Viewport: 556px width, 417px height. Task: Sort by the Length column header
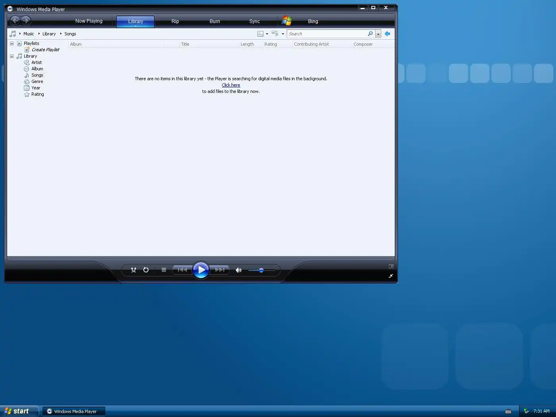click(250, 44)
